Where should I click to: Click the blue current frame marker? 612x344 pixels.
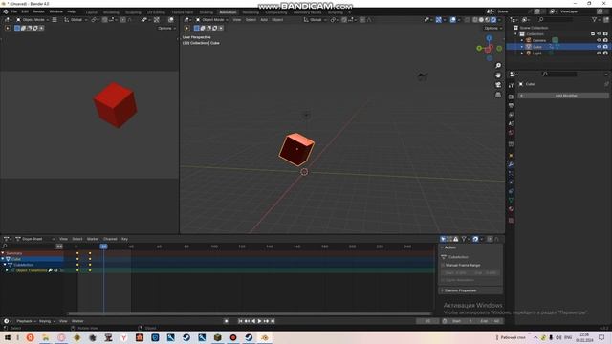coord(103,247)
